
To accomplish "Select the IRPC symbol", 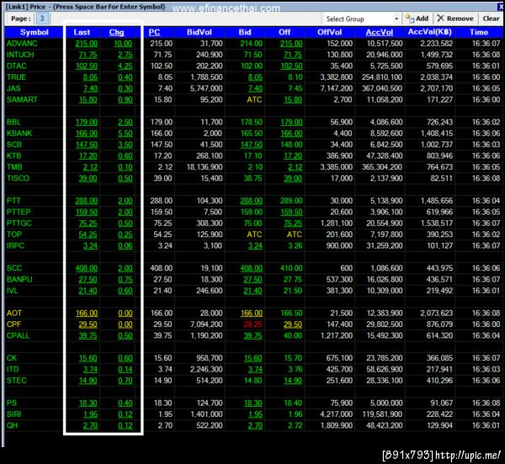I will click(15, 245).
